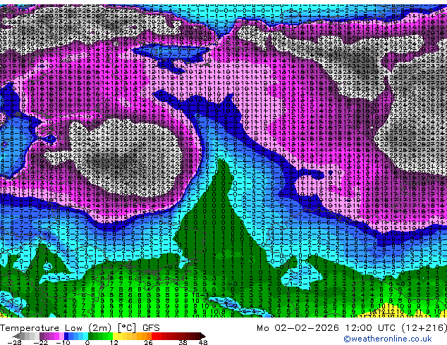Viewport: 447px width, 345px height.
Task: Click the dark maroon right arrow tip of the legend
Action: tap(203, 336)
